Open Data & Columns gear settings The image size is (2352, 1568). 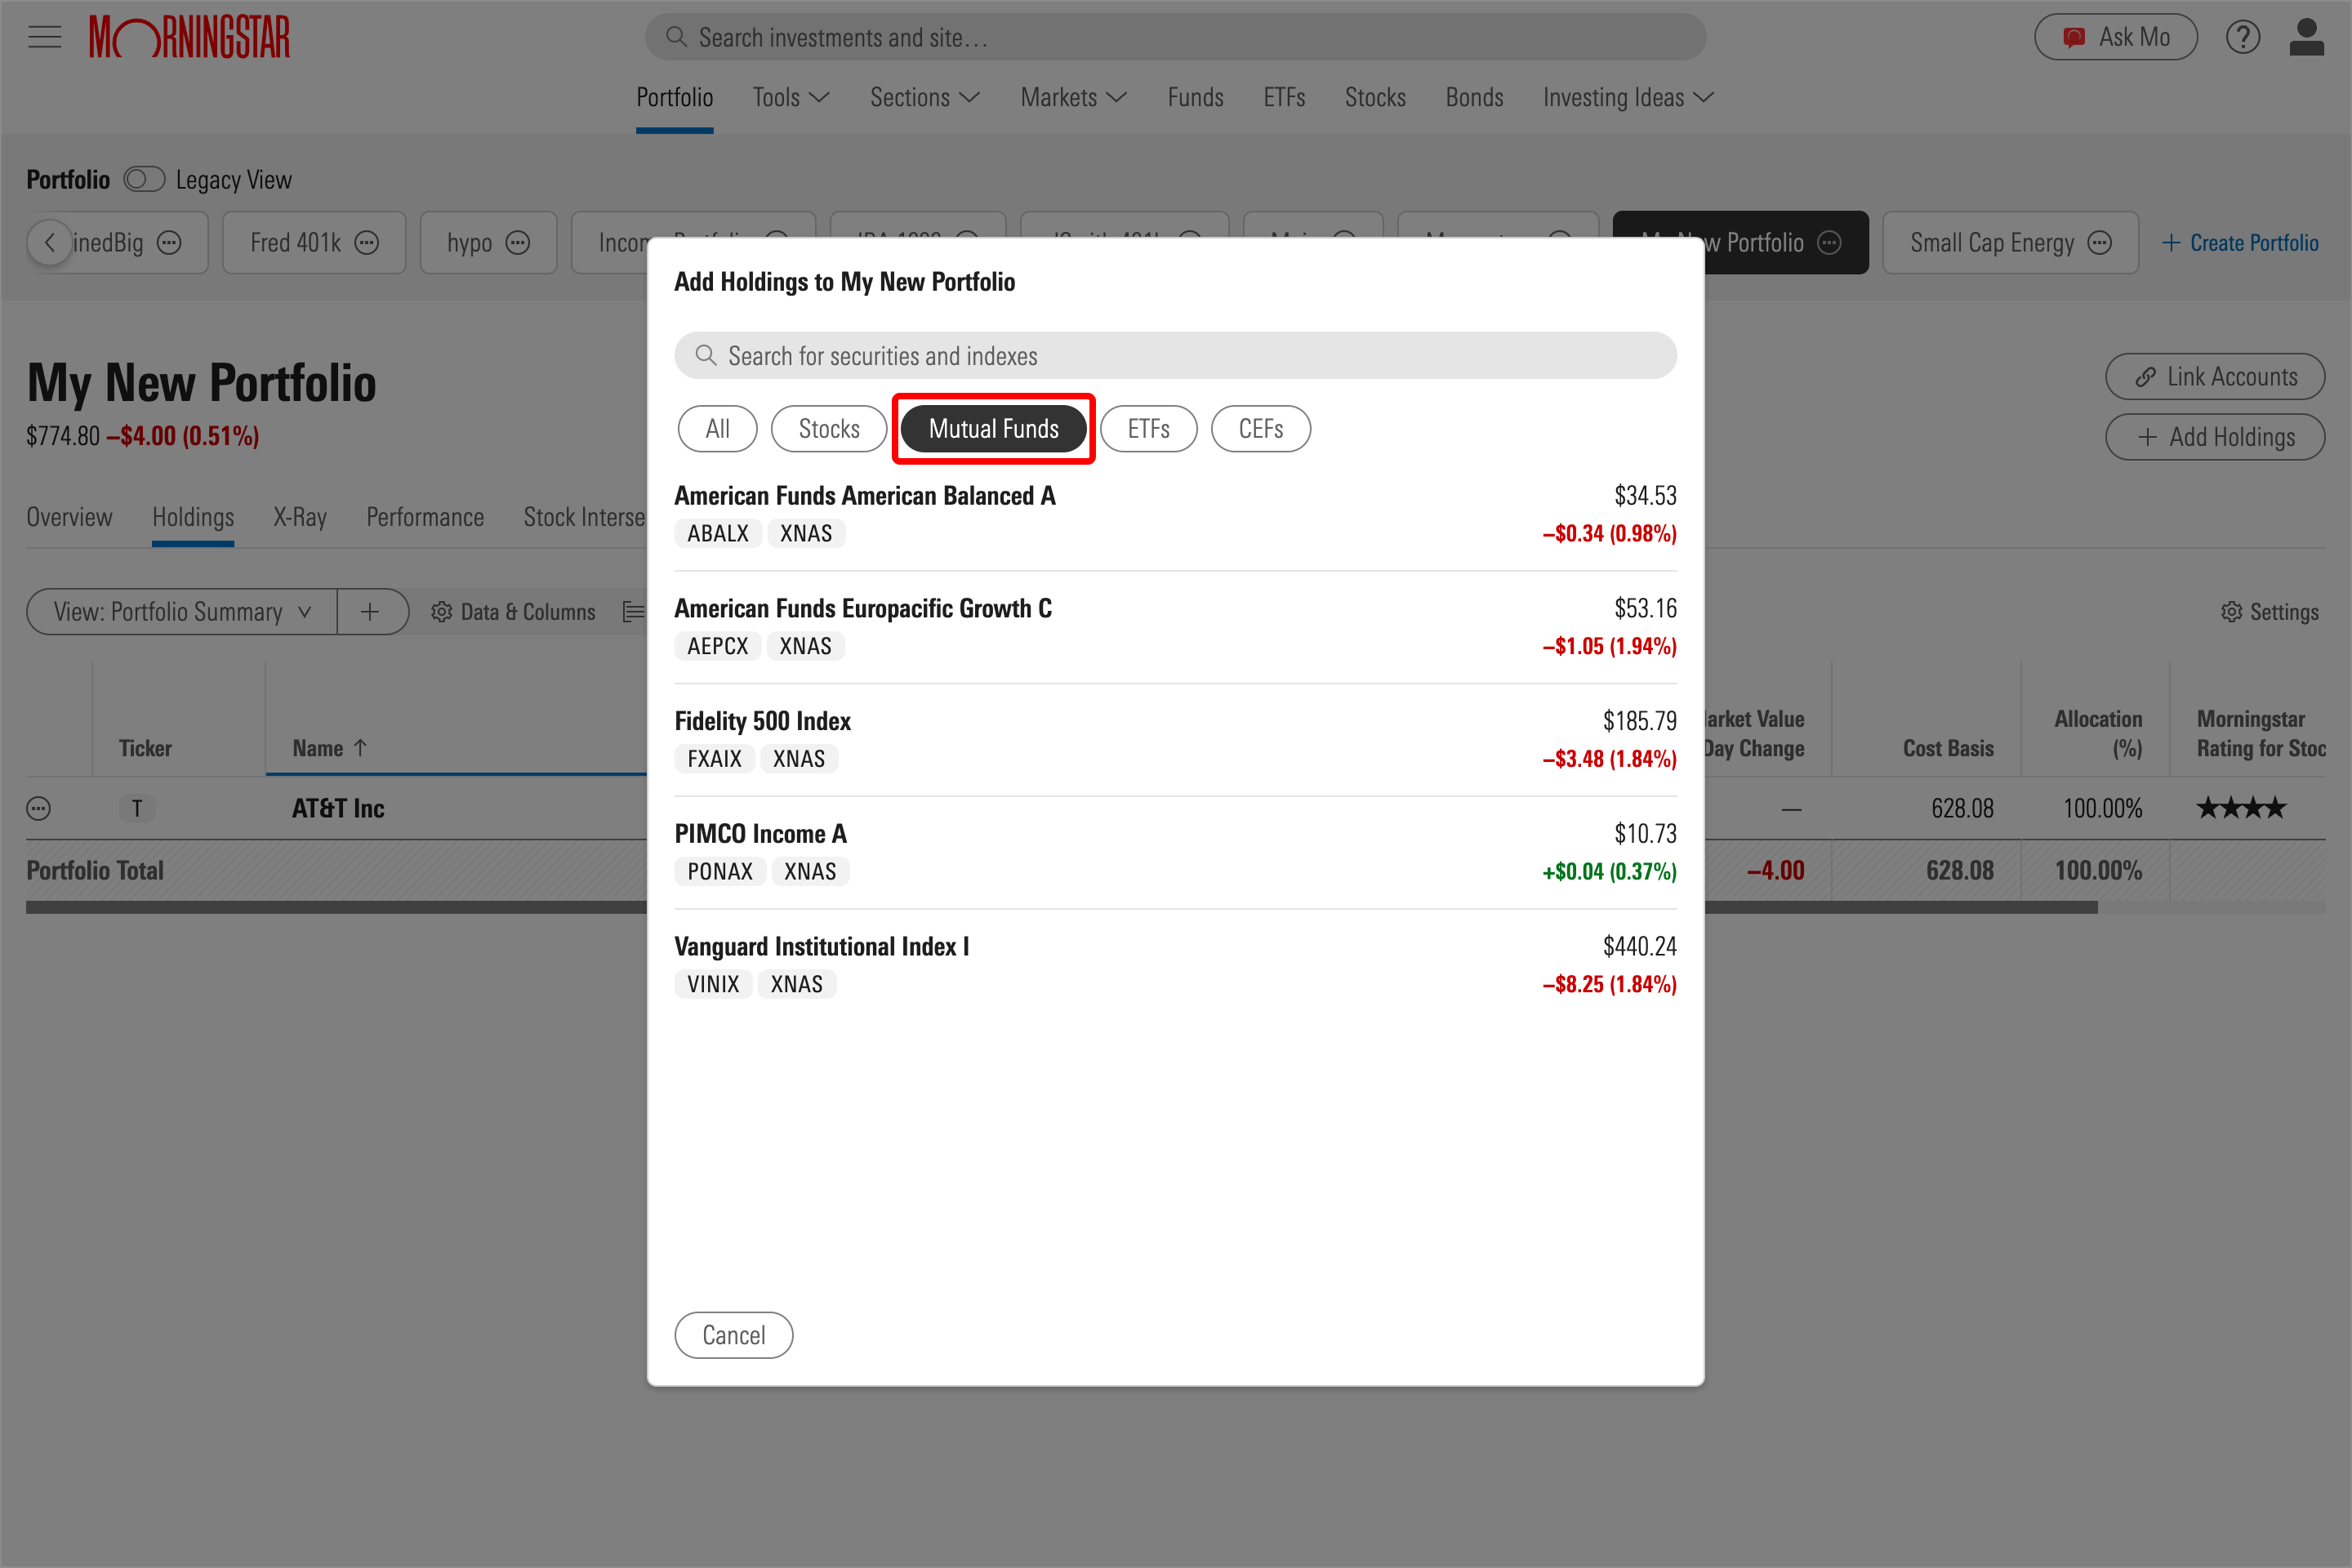point(513,612)
